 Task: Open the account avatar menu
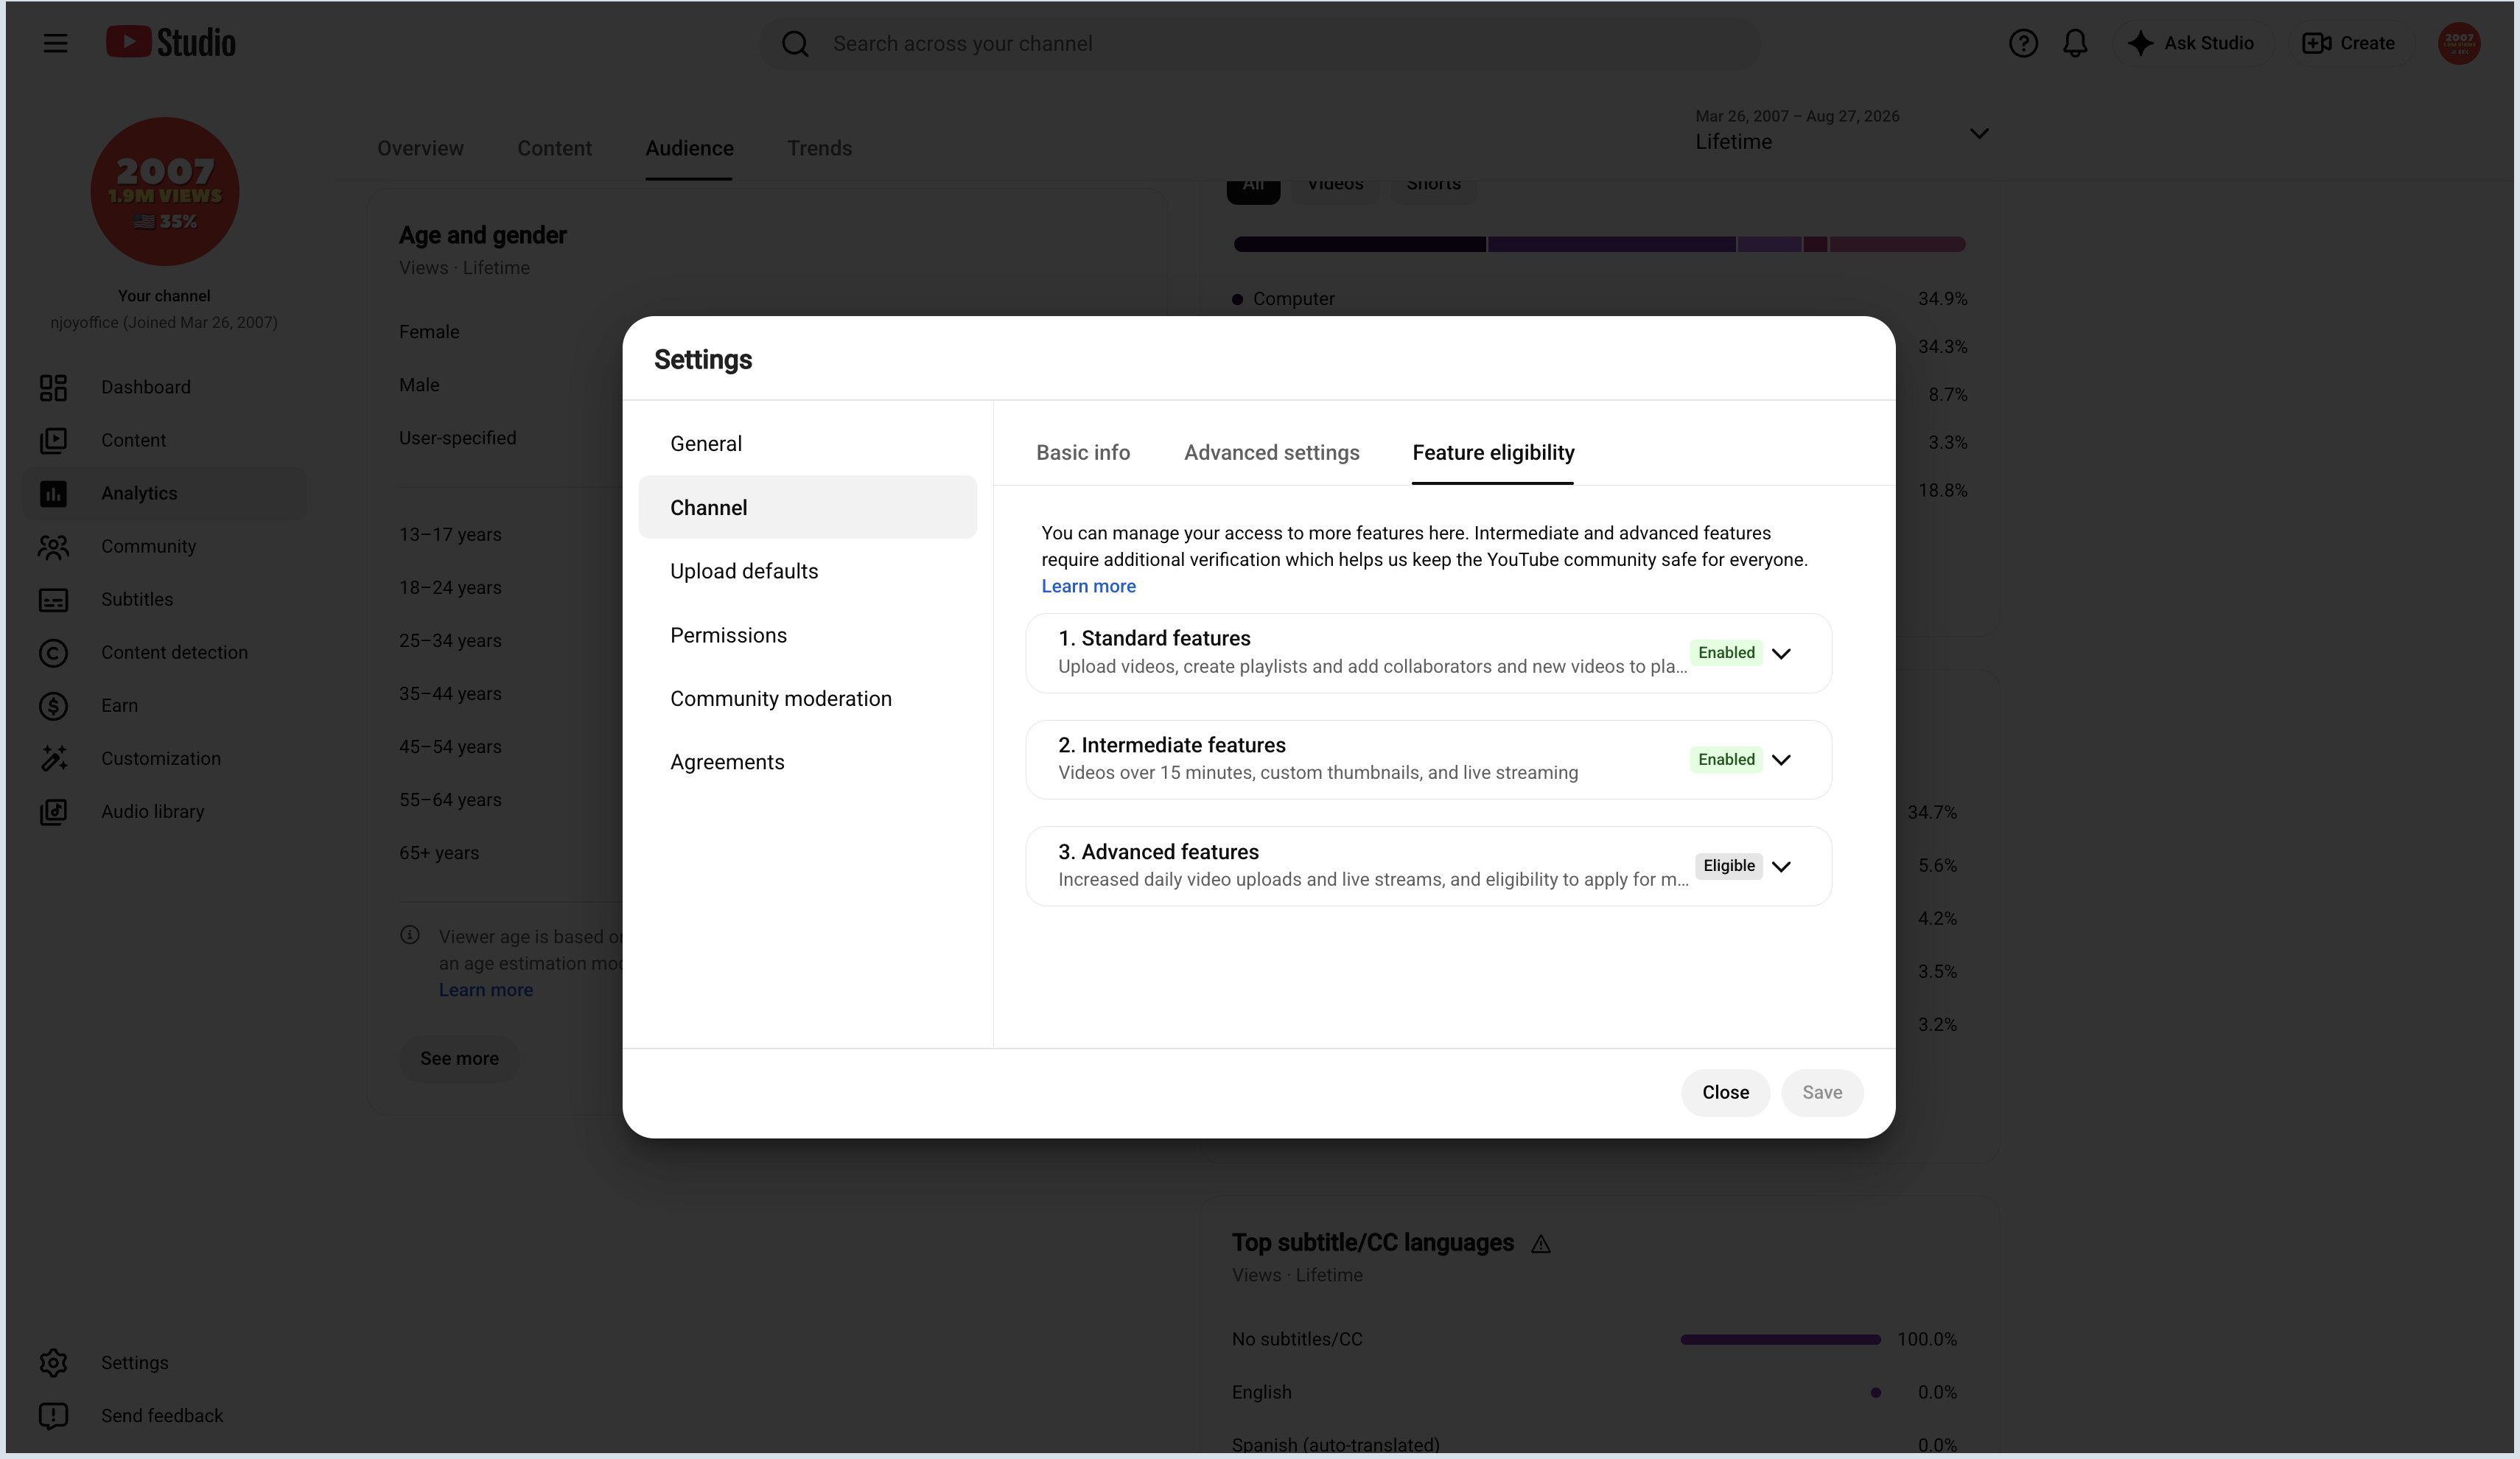pyautogui.click(x=2459, y=43)
